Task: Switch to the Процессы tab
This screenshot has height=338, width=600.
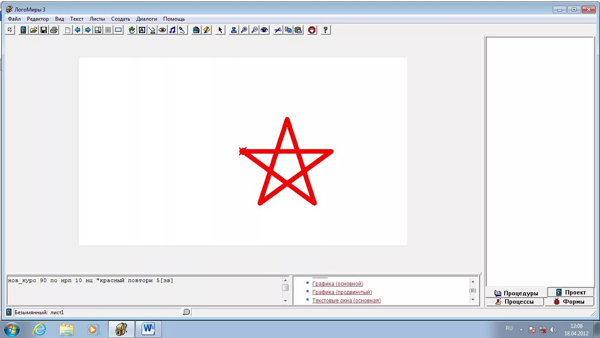Action: pos(514,301)
